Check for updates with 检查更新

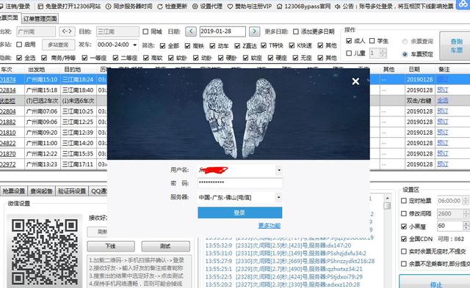(173, 6)
